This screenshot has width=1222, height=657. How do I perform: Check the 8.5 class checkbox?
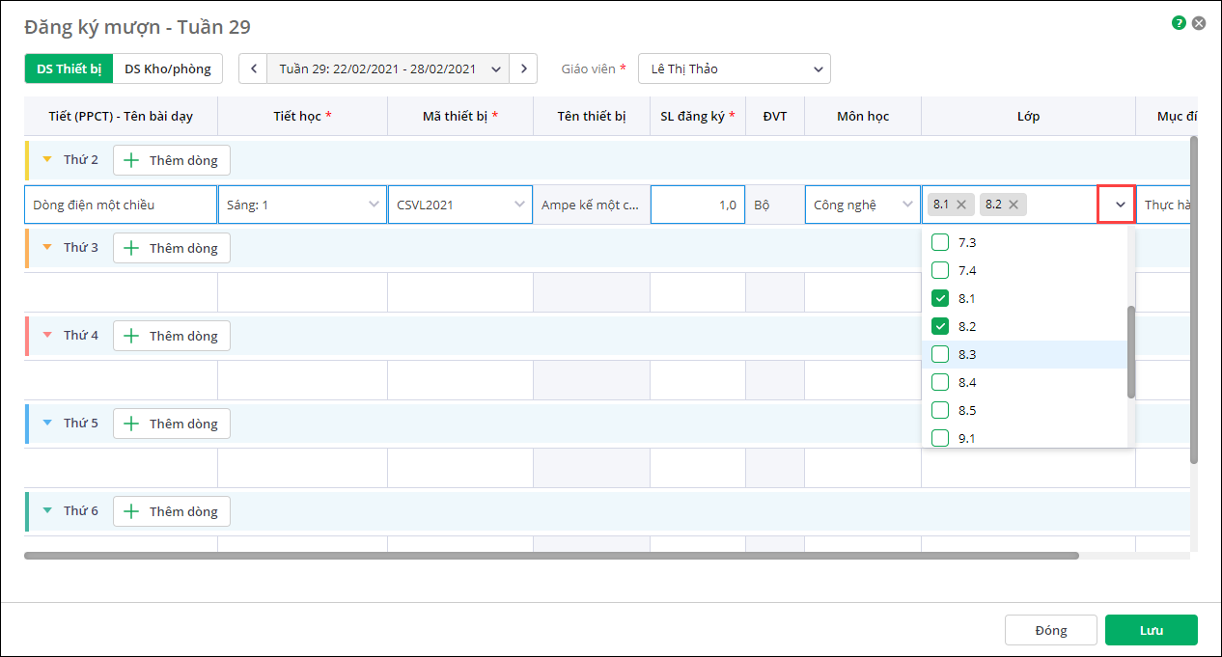(x=940, y=410)
